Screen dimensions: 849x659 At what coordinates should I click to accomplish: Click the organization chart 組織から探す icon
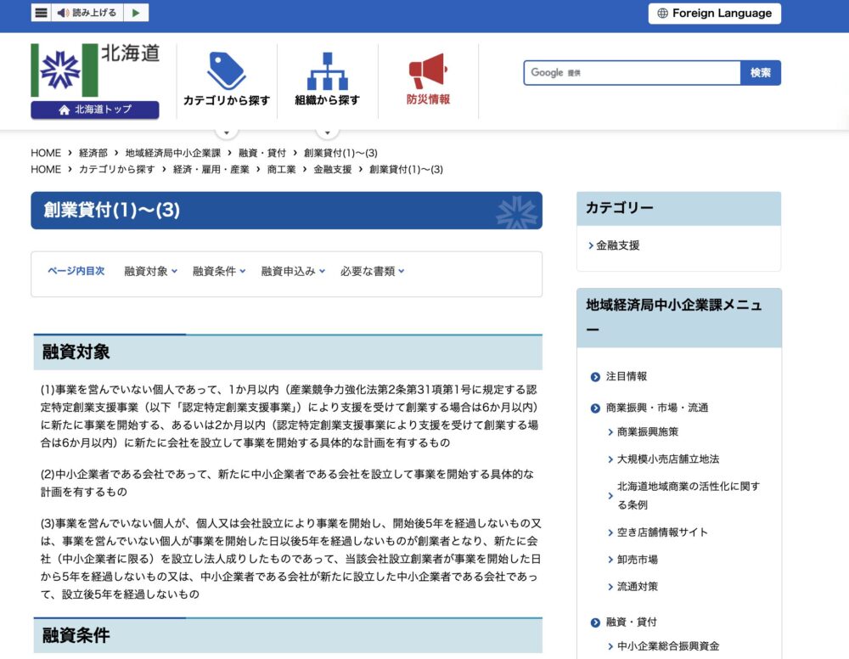[327, 71]
